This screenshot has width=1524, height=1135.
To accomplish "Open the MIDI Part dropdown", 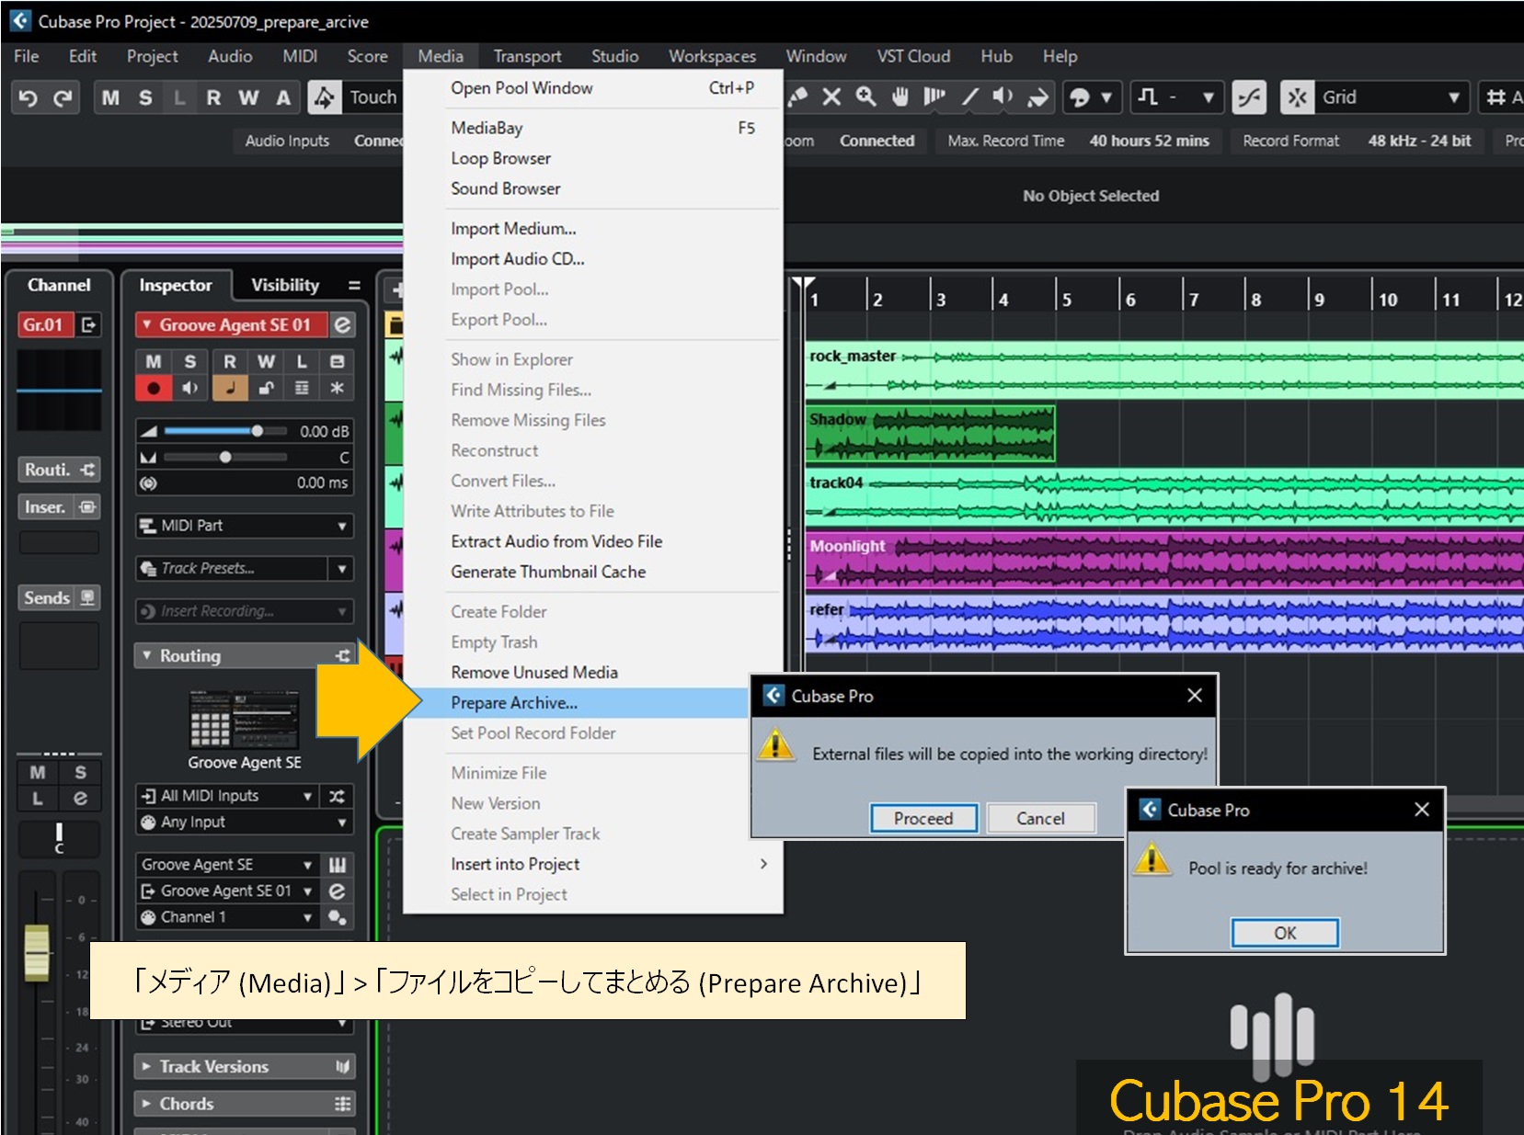I will coord(245,526).
